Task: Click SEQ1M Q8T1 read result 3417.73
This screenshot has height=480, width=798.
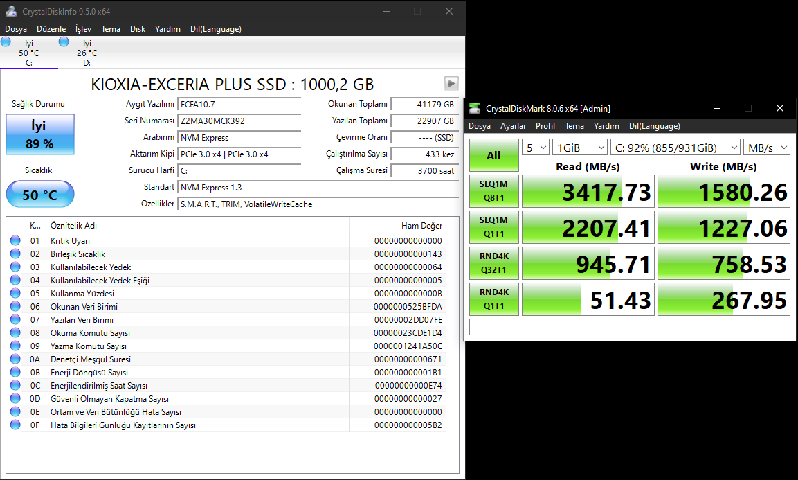Action: [x=588, y=191]
